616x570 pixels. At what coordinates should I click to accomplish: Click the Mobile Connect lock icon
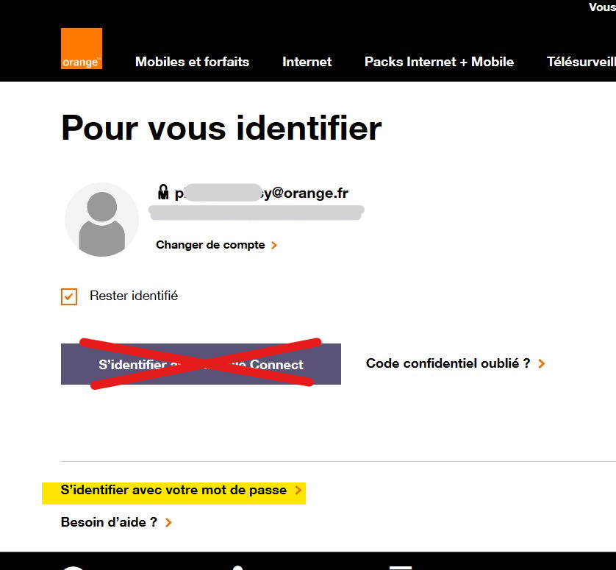[x=163, y=192]
